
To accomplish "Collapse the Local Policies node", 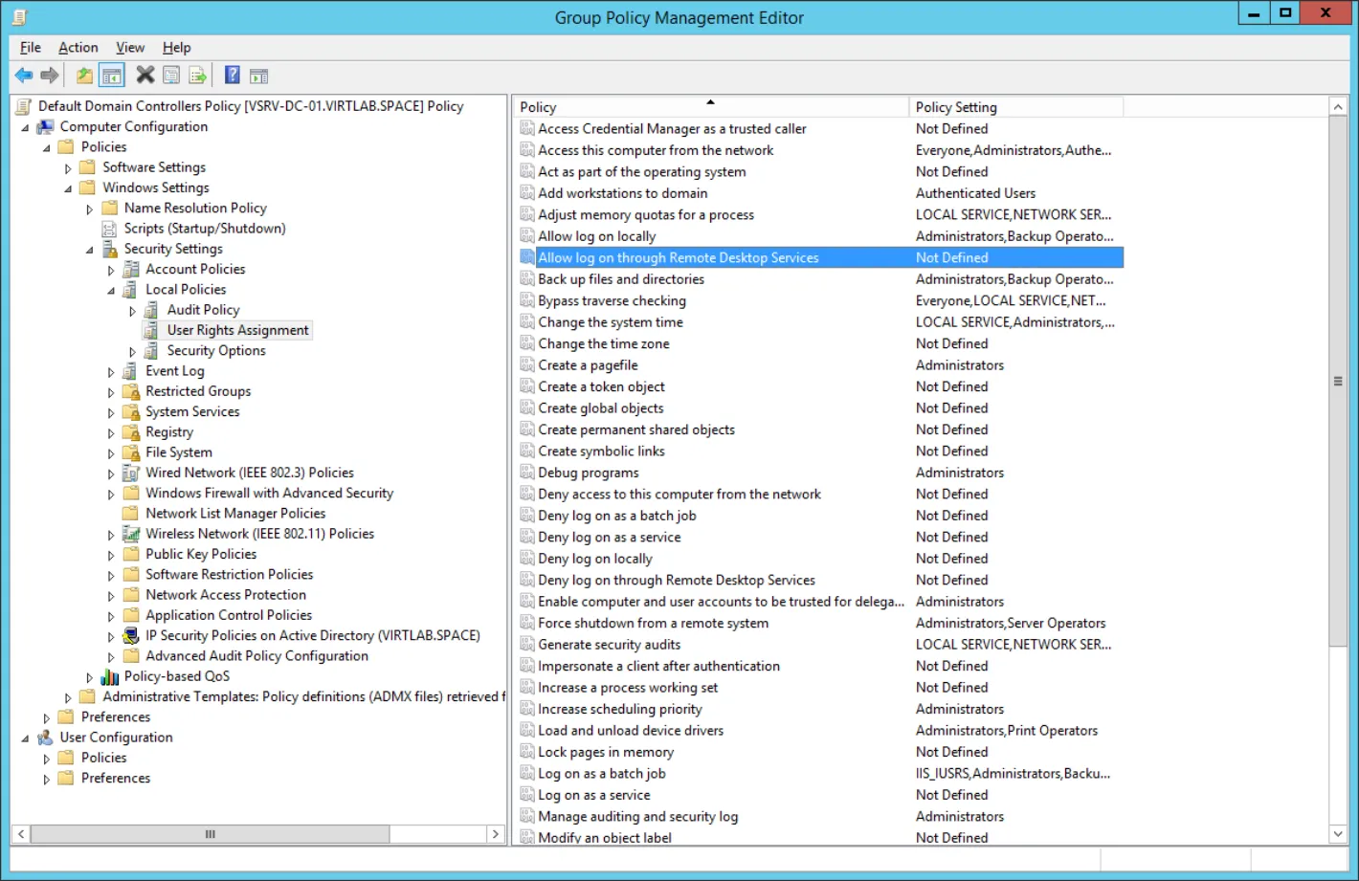I will [111, 290].
